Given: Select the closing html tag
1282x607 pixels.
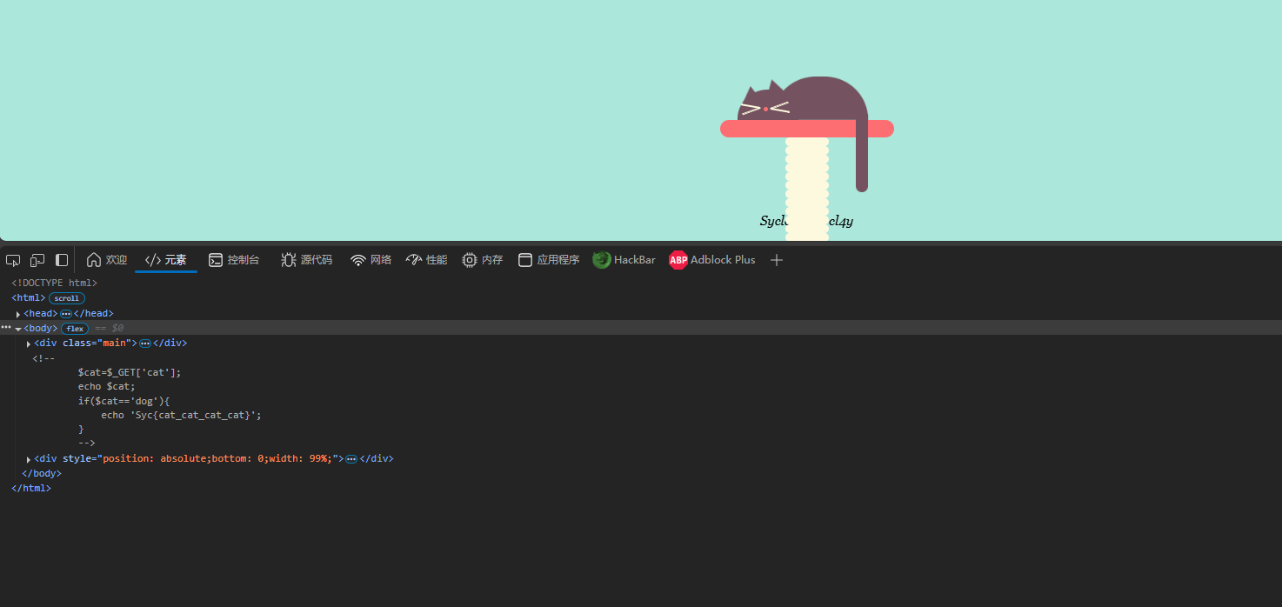Looking at the screenshot, I should click(x=31, y=489).
